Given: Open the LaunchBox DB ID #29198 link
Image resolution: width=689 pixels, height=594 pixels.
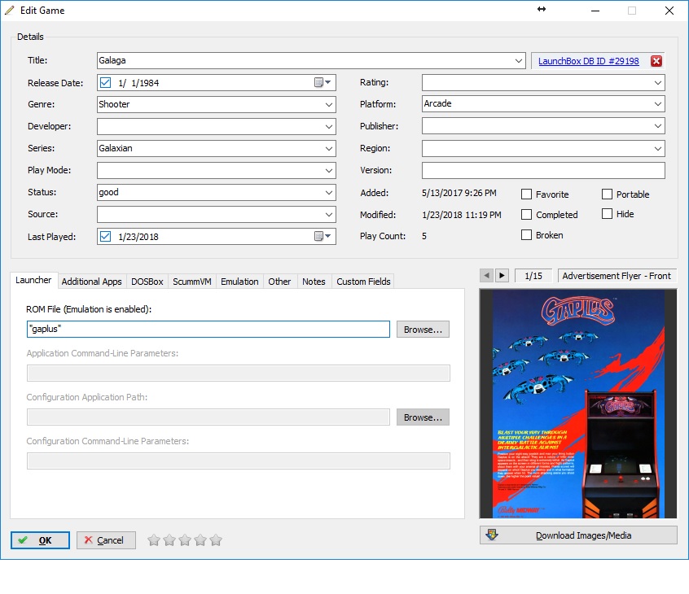Looking at the screenshot, I should [588, 61].
